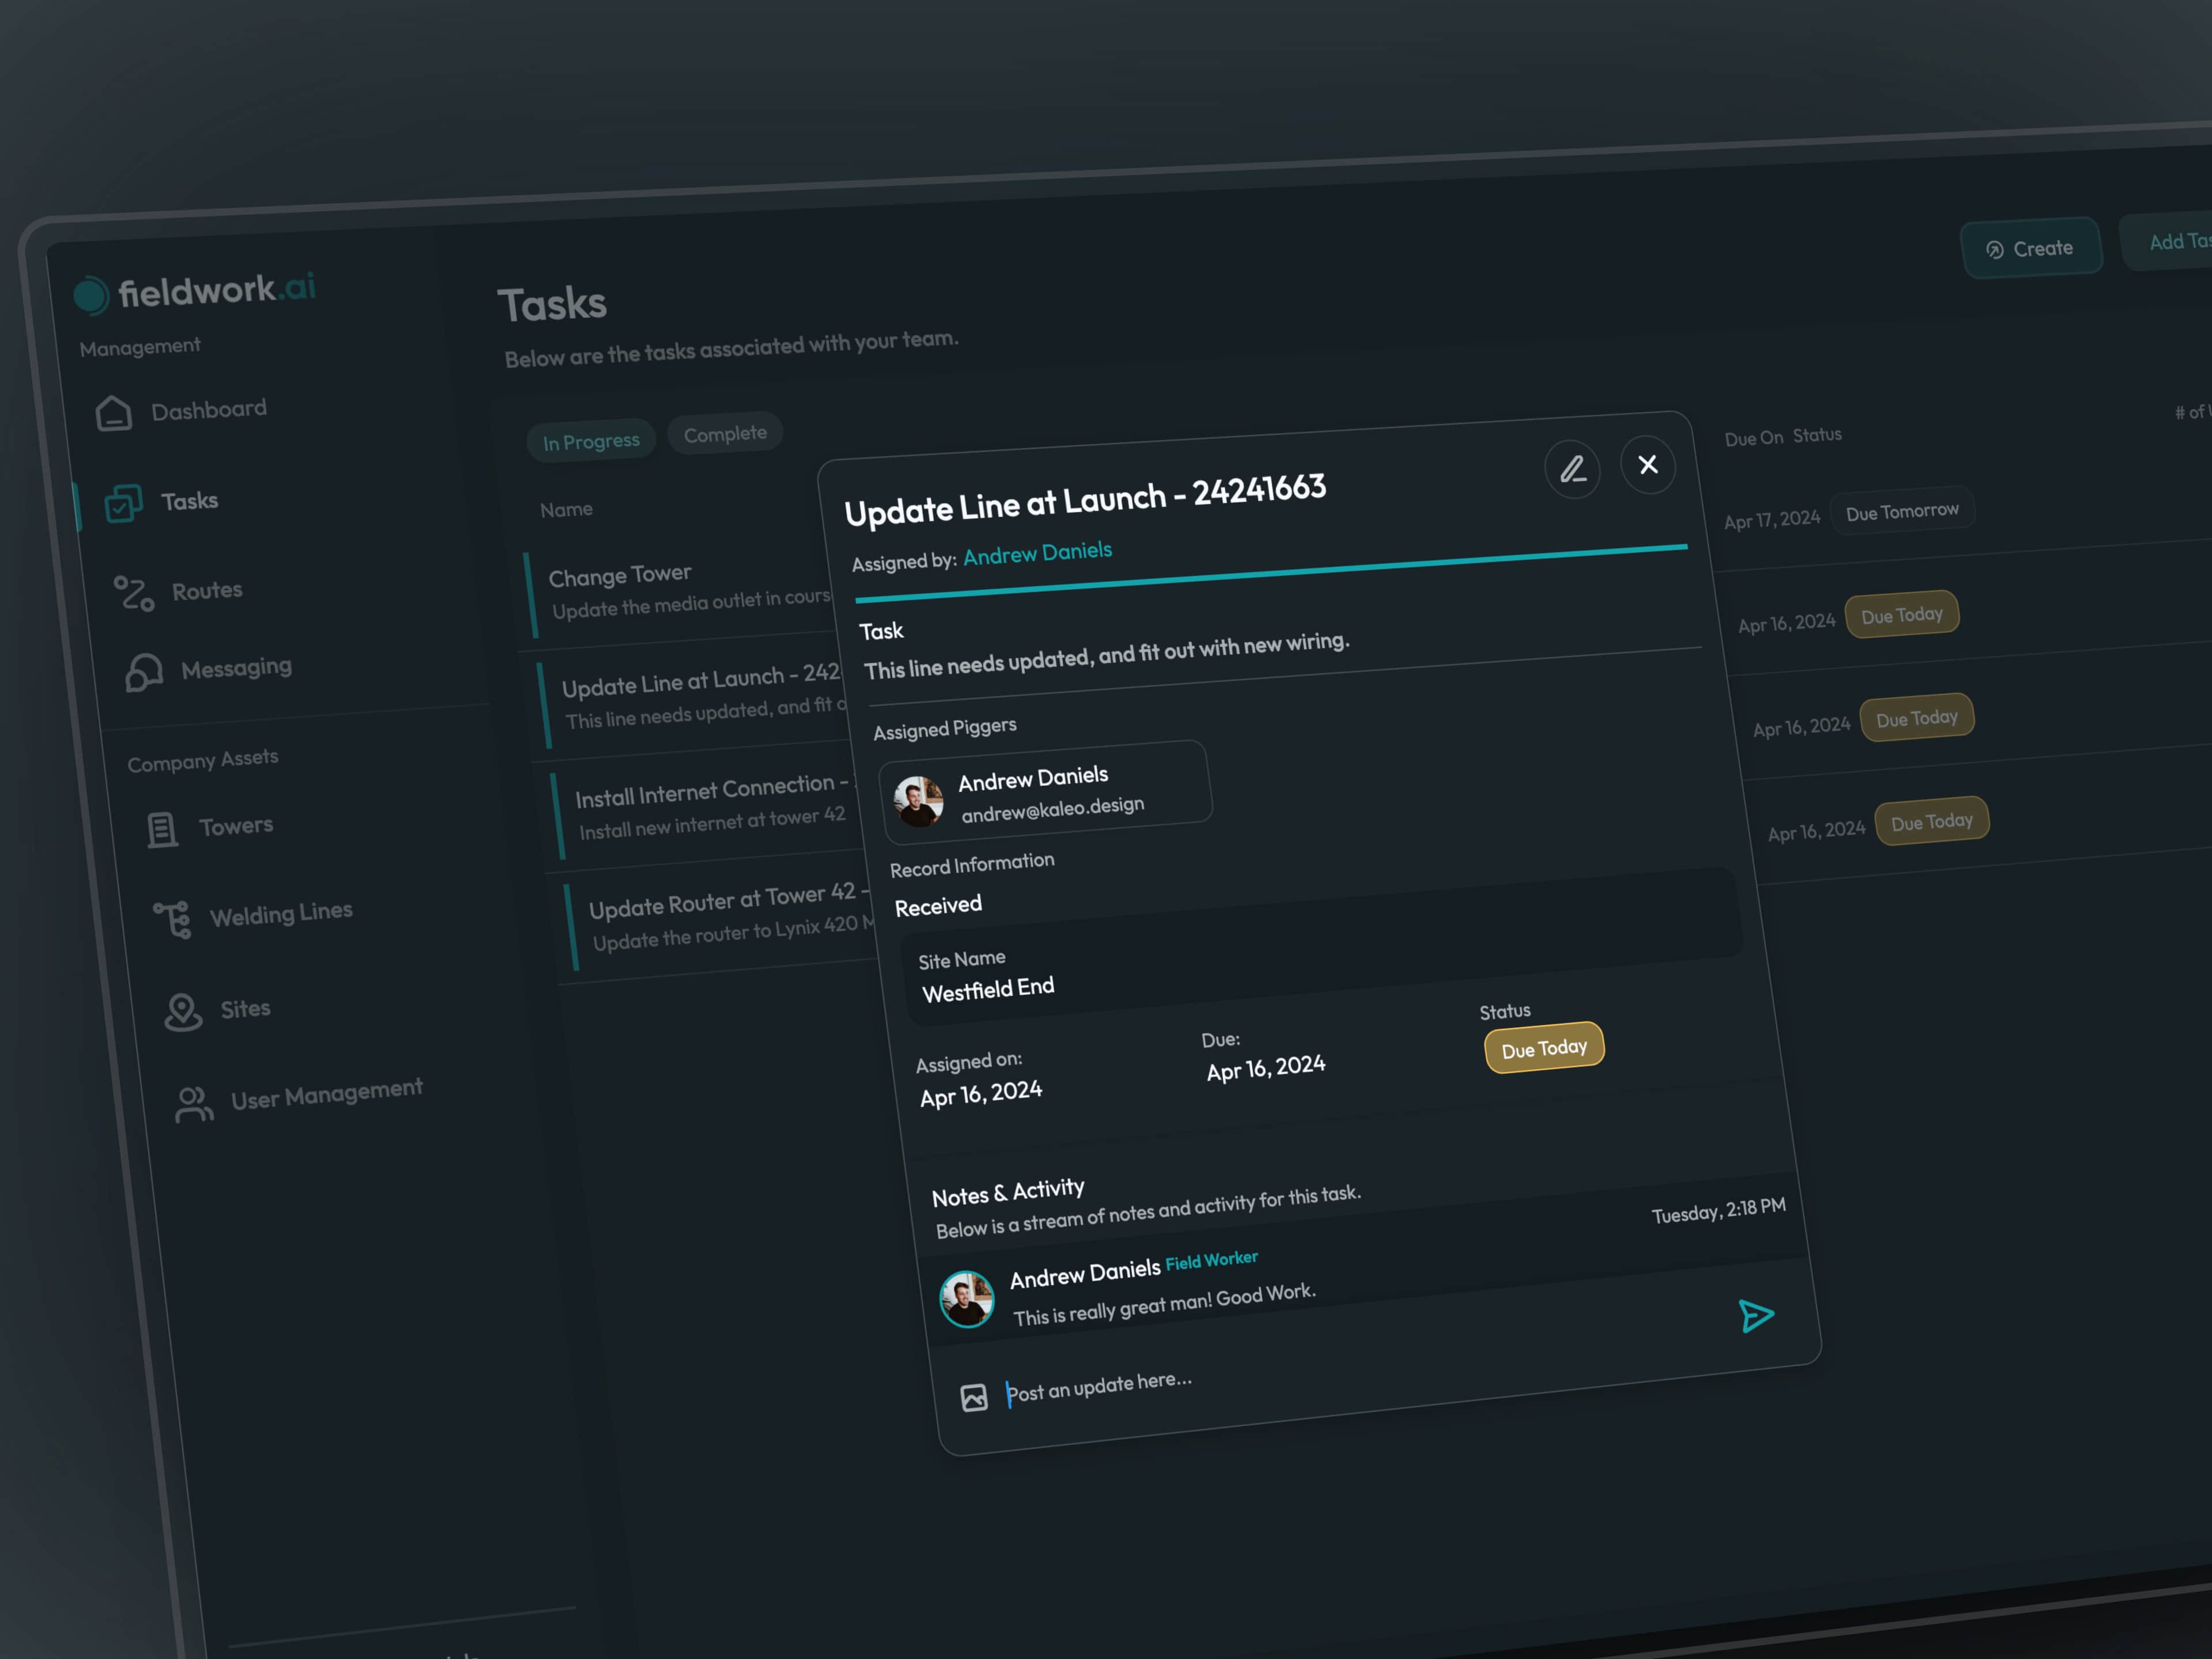Click the fieldwork.ai logo icon
The height and width of the screenshot is (1659, 2212).
(91, 295)
